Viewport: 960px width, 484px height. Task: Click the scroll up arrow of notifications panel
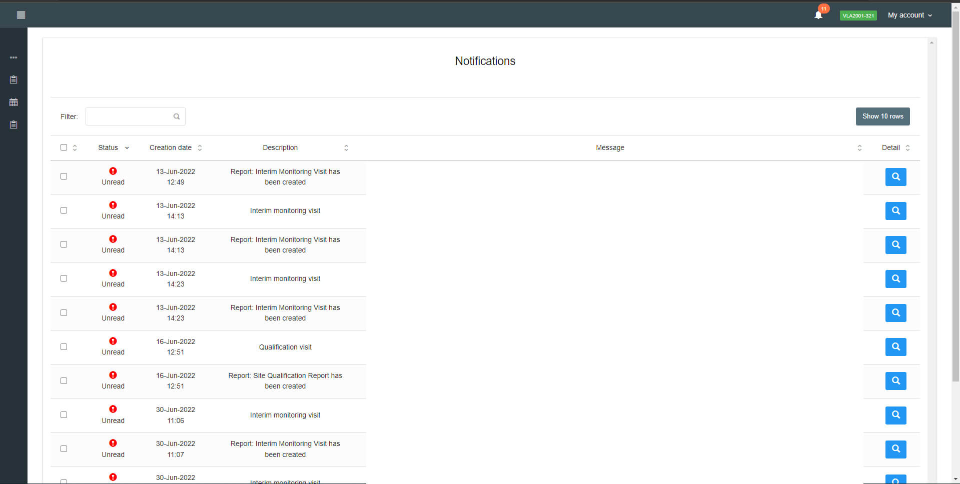(x=931, y=43)
